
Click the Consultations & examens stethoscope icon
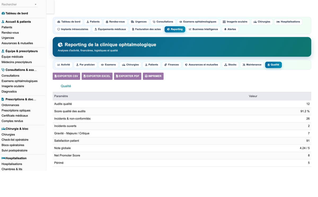click(x=3, y=70)
